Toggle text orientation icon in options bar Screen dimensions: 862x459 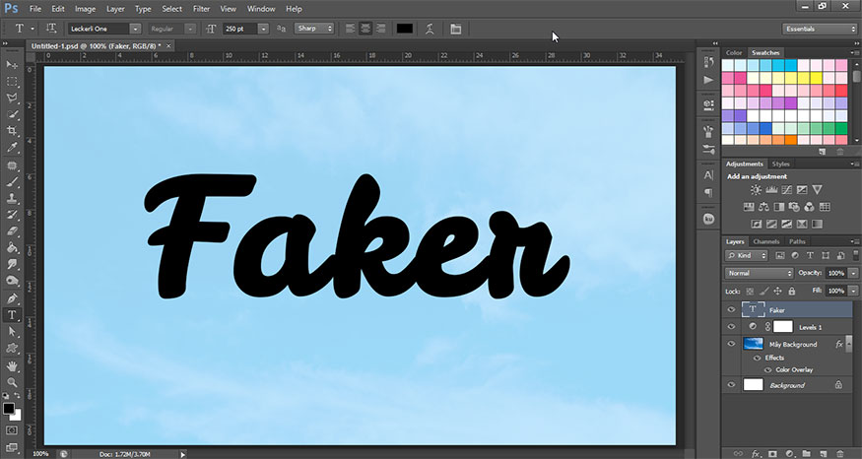click(x=51, y=28)
